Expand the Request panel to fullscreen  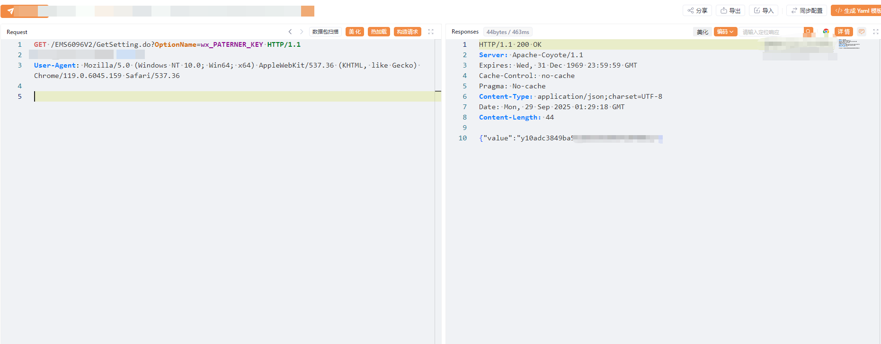431,32
